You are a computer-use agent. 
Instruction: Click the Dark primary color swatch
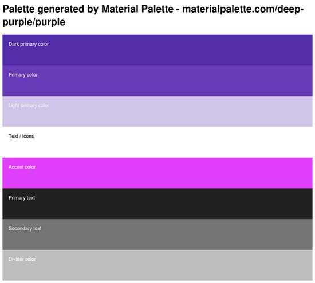(x=157, y=50)
